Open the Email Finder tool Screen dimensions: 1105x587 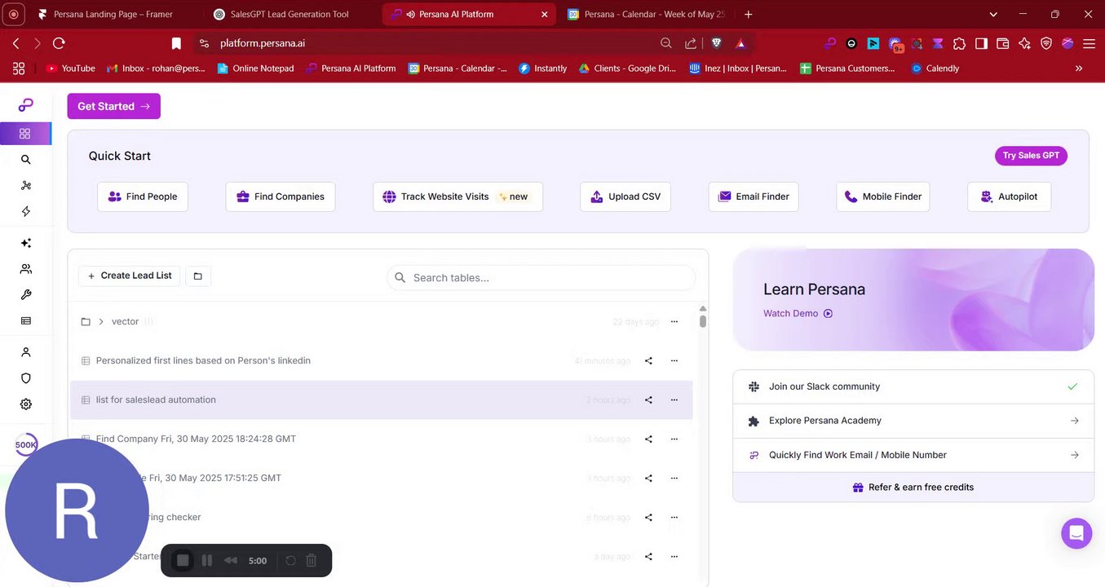coord(754,196)
